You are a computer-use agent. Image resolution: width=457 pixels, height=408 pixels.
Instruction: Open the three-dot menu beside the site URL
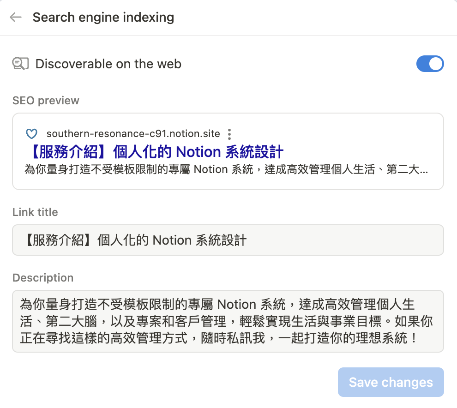coord(229,134)
